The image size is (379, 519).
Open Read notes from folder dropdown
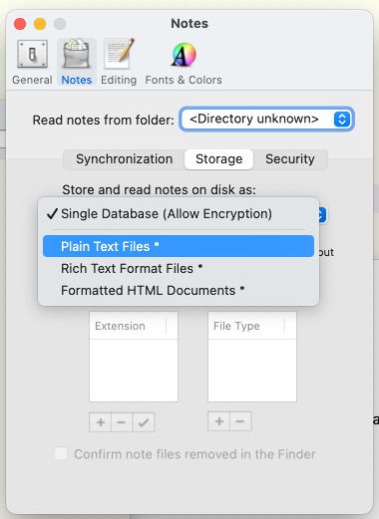tap(267, 119)
